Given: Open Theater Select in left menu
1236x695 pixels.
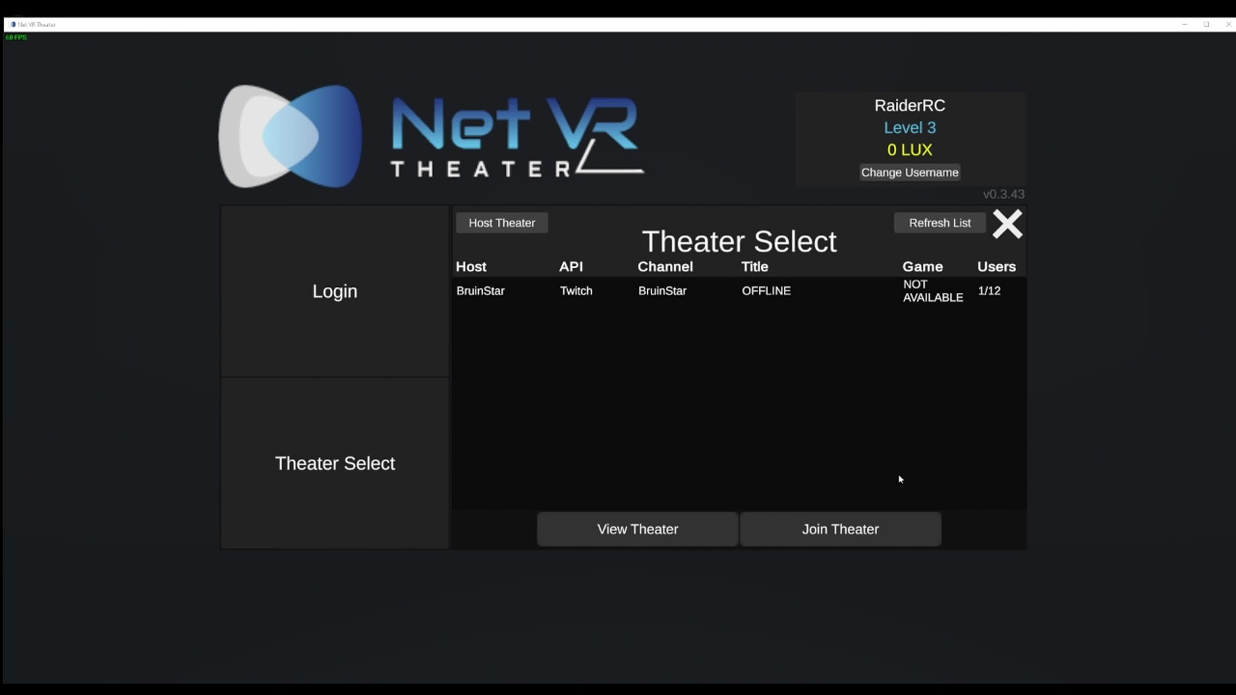Looking at the screenshot, I should (x=335, y=463).
